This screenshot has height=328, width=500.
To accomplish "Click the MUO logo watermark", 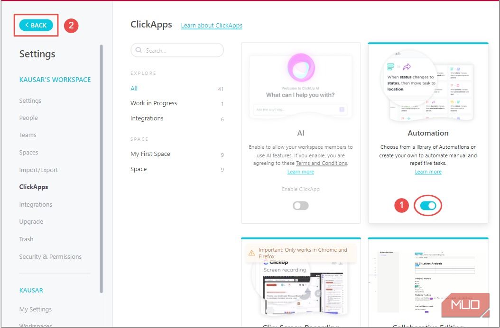I will [x=465, y=305].
